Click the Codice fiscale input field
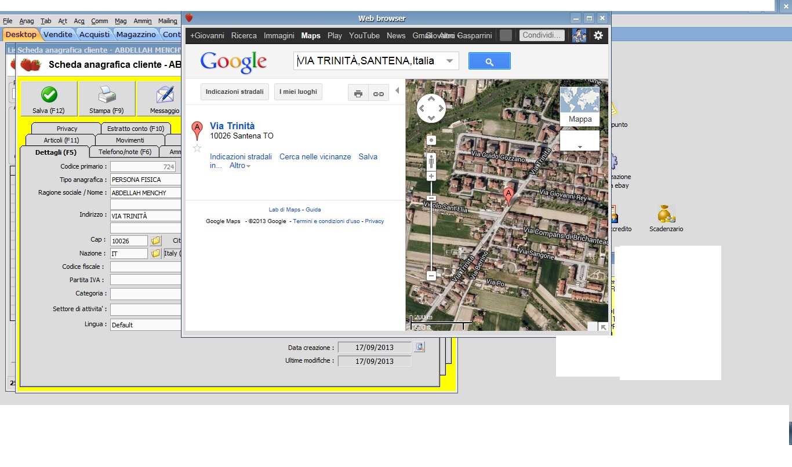Image resolution: width=792 pixels, height=467 pixels. [x=146, y=267]
